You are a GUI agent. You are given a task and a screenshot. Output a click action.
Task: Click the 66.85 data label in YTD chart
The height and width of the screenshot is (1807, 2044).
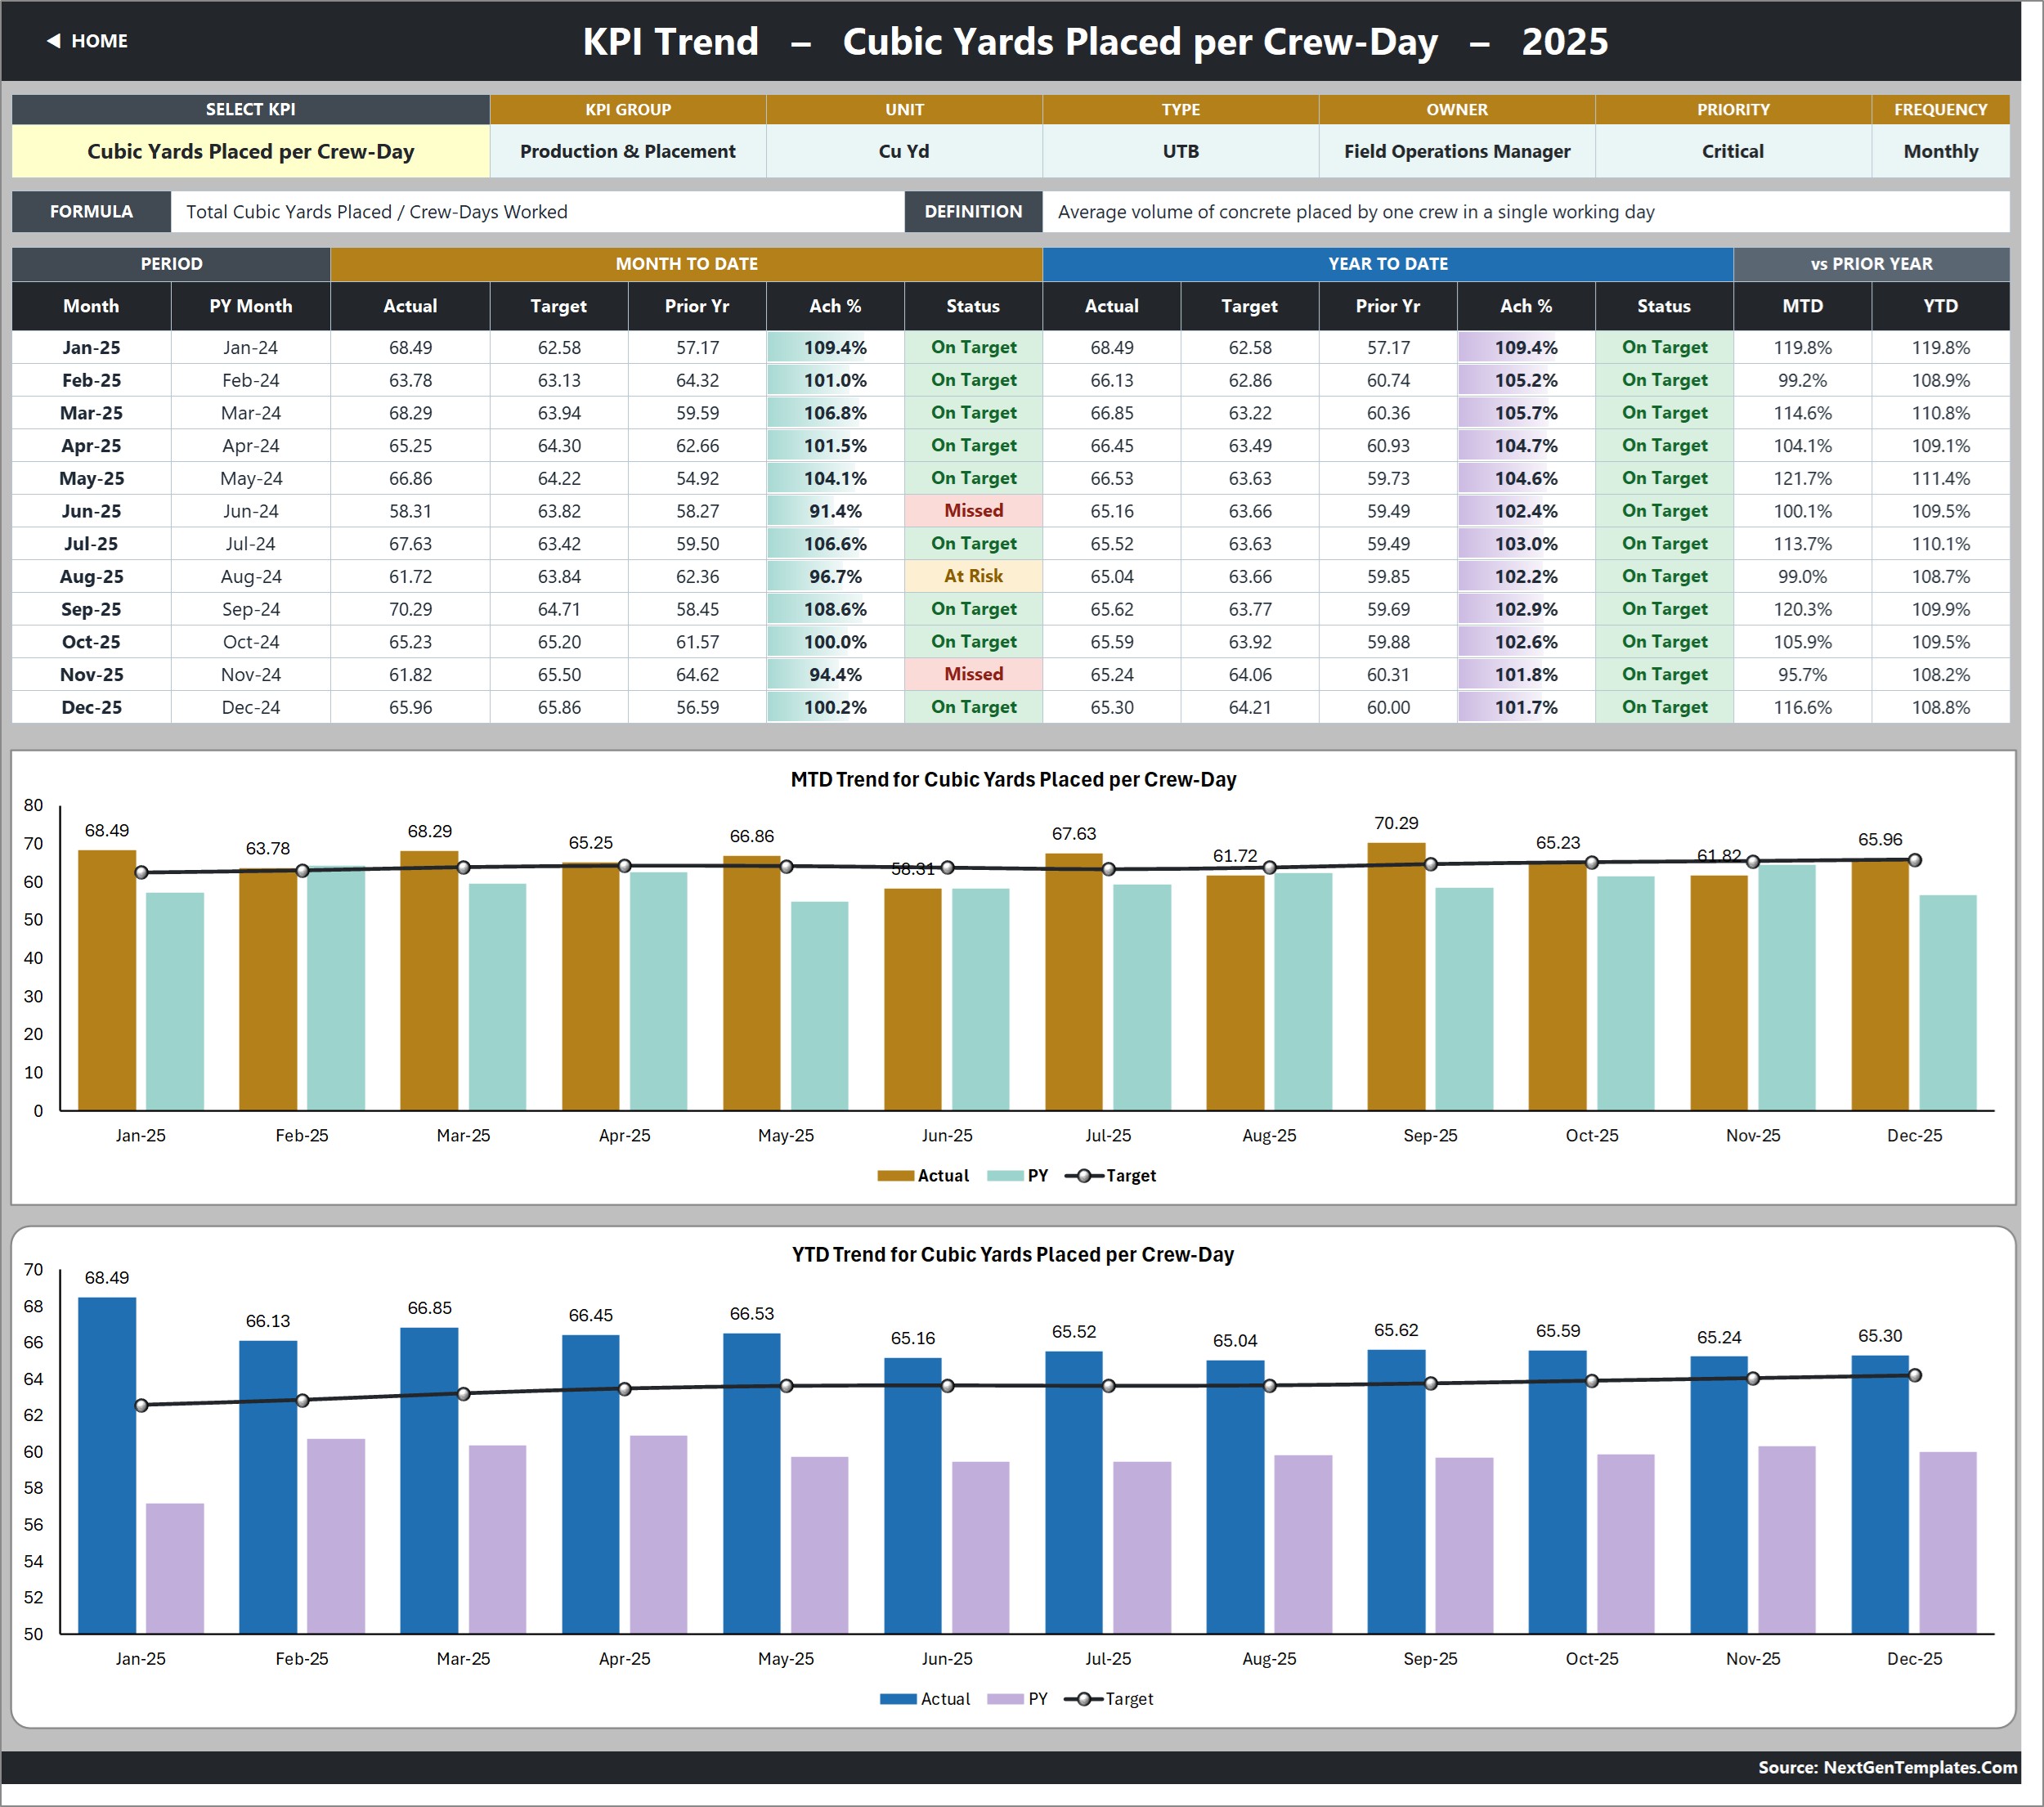click(429, 1308)
